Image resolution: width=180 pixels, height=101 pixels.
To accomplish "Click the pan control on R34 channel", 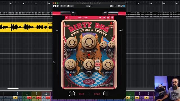I will [46, 93].
